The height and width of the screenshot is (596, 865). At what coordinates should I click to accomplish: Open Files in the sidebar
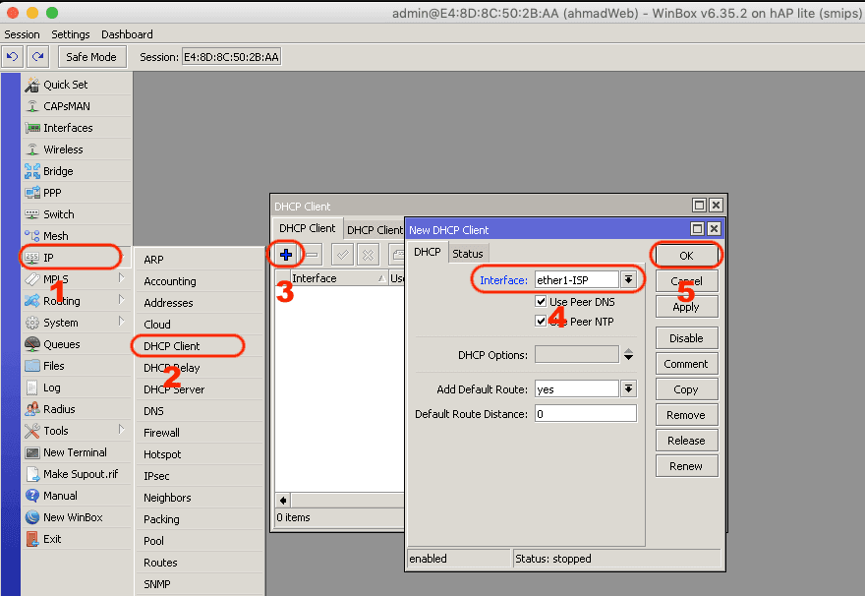click(77, 366)
